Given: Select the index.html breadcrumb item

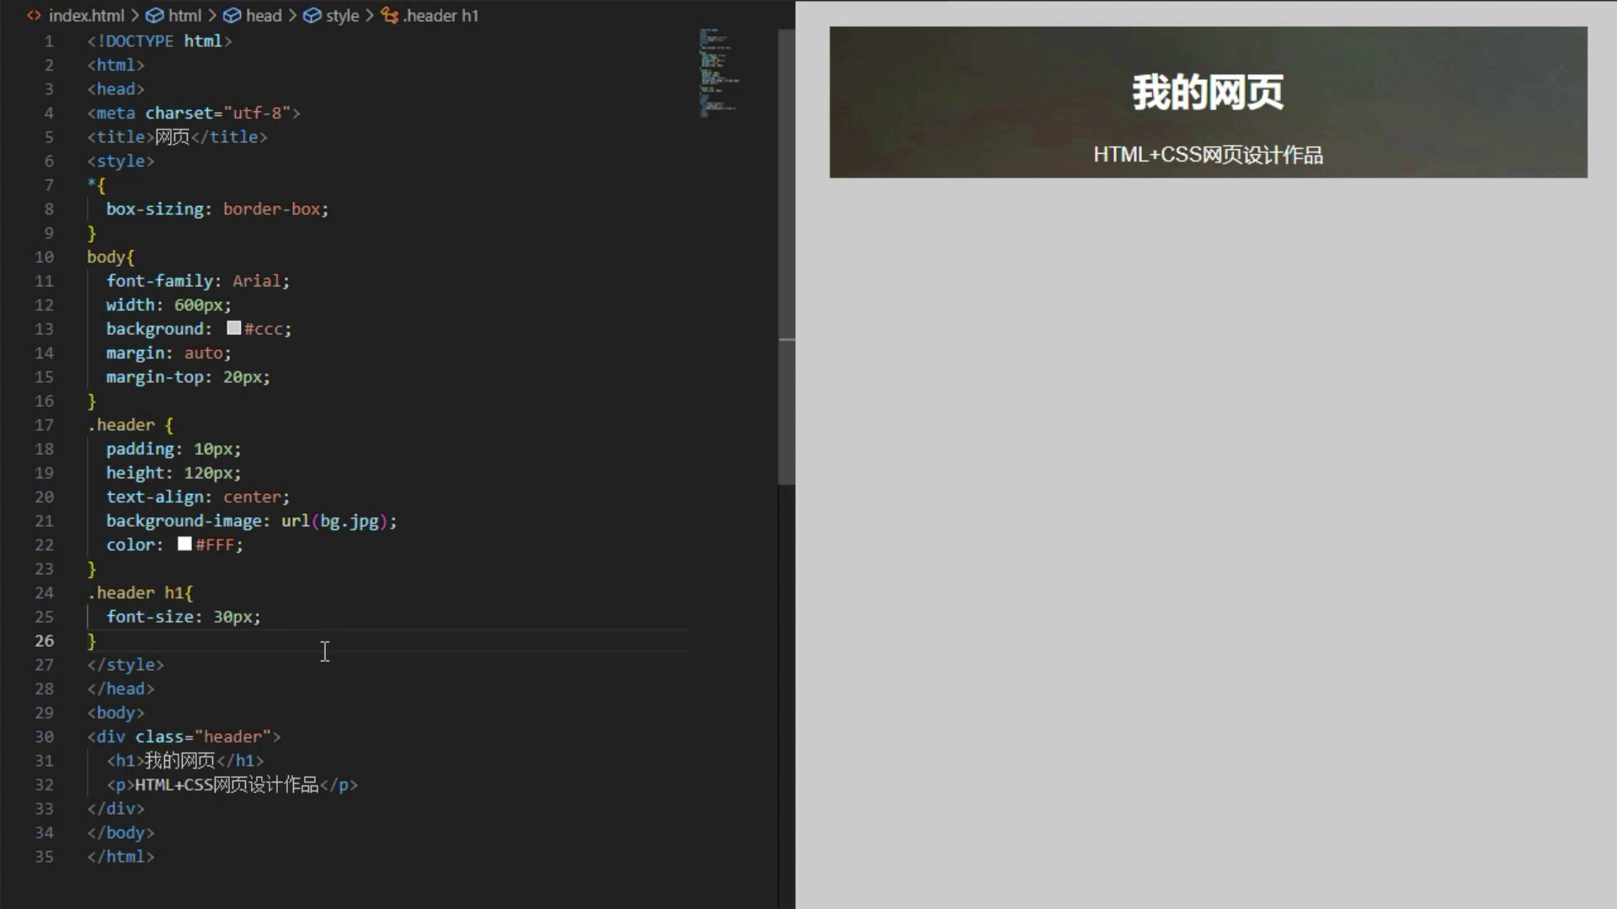Looking at the screenshot, I should point(87,15).
